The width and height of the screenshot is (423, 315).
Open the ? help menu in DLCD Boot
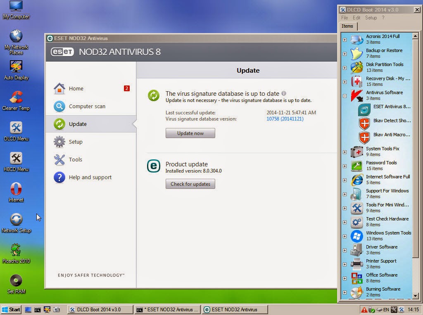pos(383,17)
